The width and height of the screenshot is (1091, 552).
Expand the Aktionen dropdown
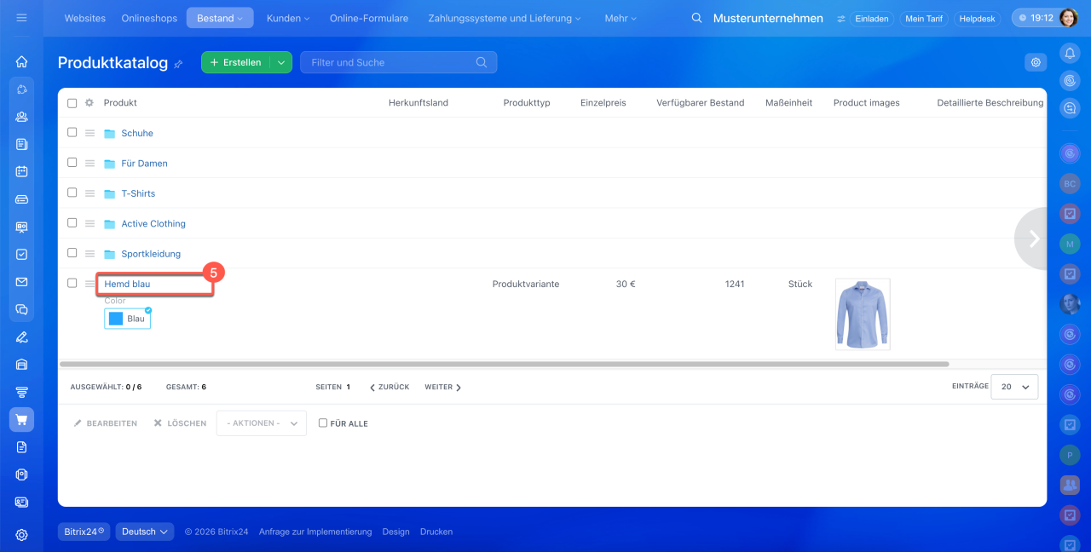point(261,423)
